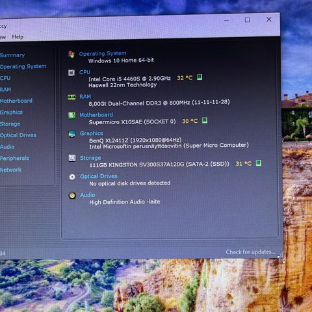Click the Graphics monitor icon
Image resolution: width=312 pixels, height=312 pixels.
(72, 134)
